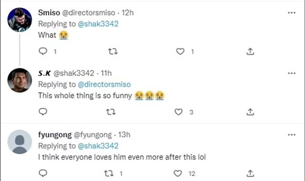Screen dimensions: 305x181
Task: View Smiso's profile picture
Action: click(x=19, y=19)
